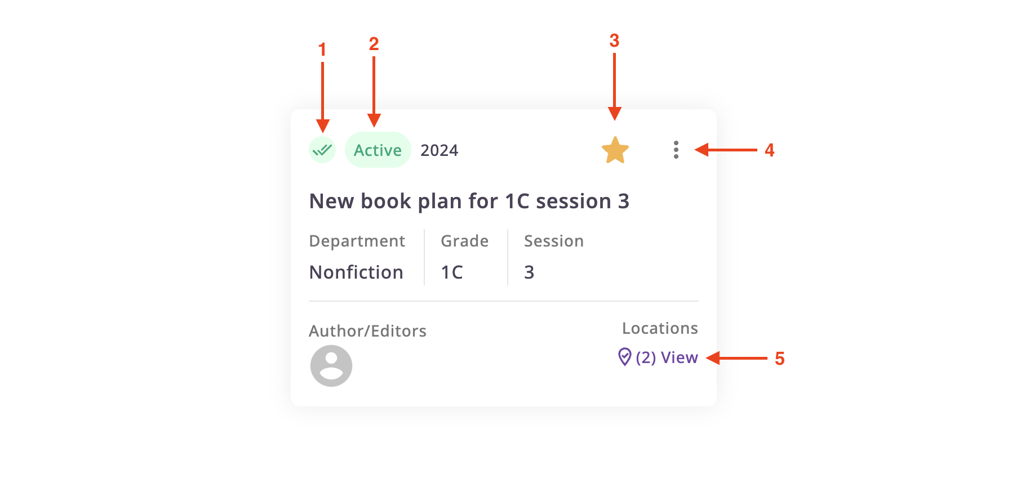Open the (2) View locations link
Screen dimensions: 1012x479
coord(667,357)
